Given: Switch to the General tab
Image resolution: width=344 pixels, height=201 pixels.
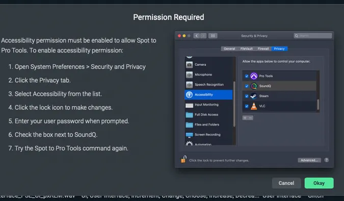Looking at the screenshot, I should click(229, 49).
